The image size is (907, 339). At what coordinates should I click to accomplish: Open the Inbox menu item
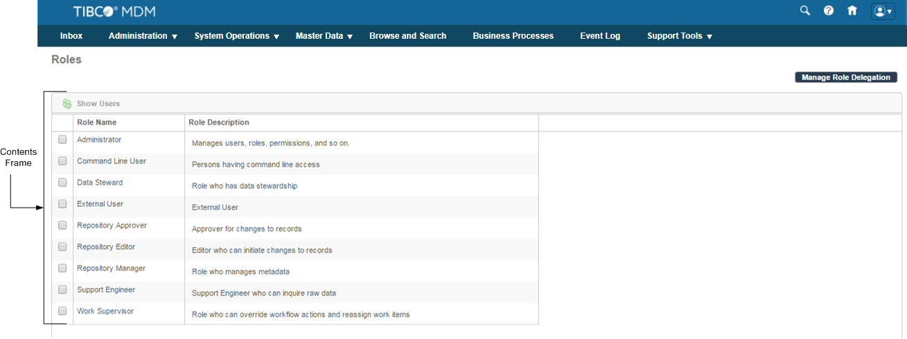pyautogui.click(x=71, y=36)
